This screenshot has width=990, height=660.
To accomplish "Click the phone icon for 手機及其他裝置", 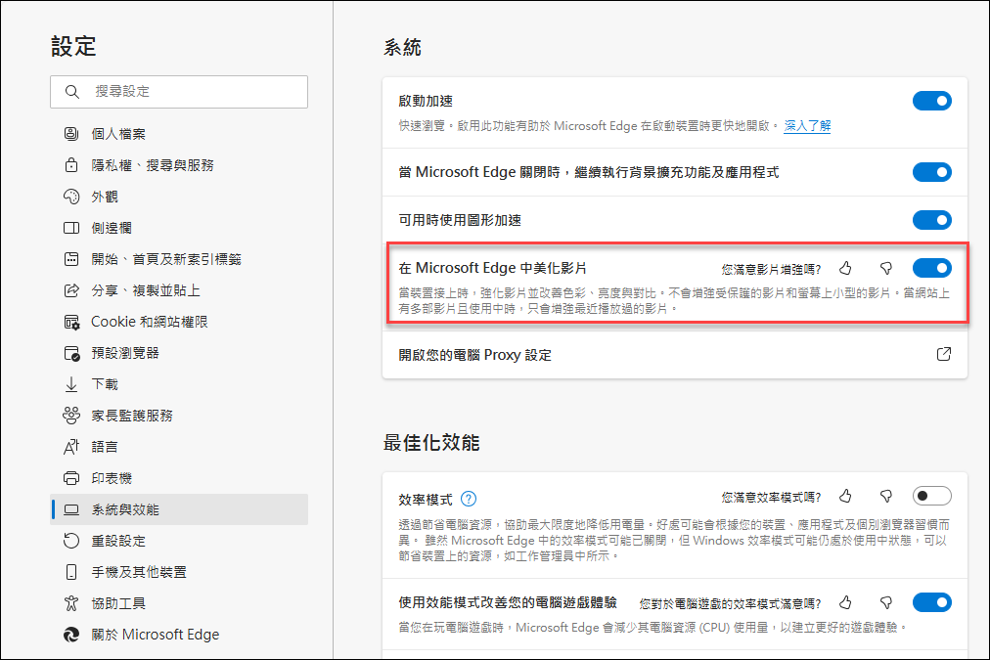I will pyautogui.click(x=71, y=572).
